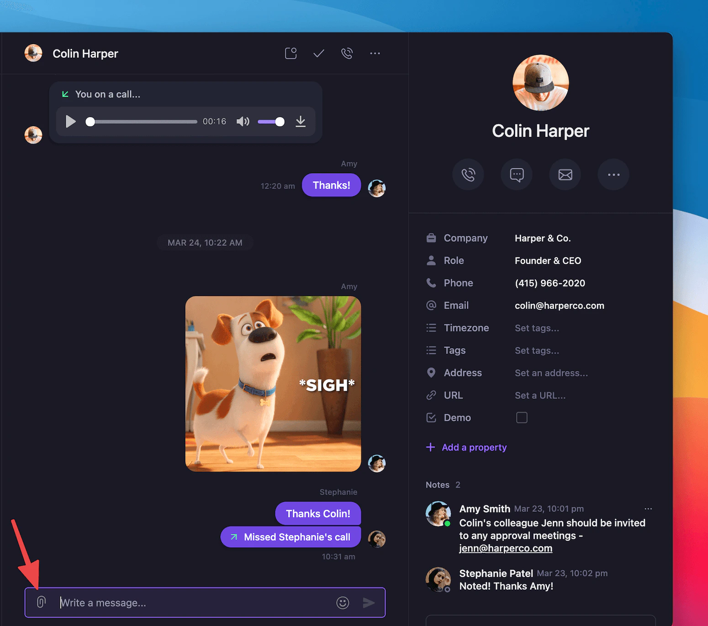Click the Thanks! message bubble
Screen dimensions: 708x626
click(332, 185)
